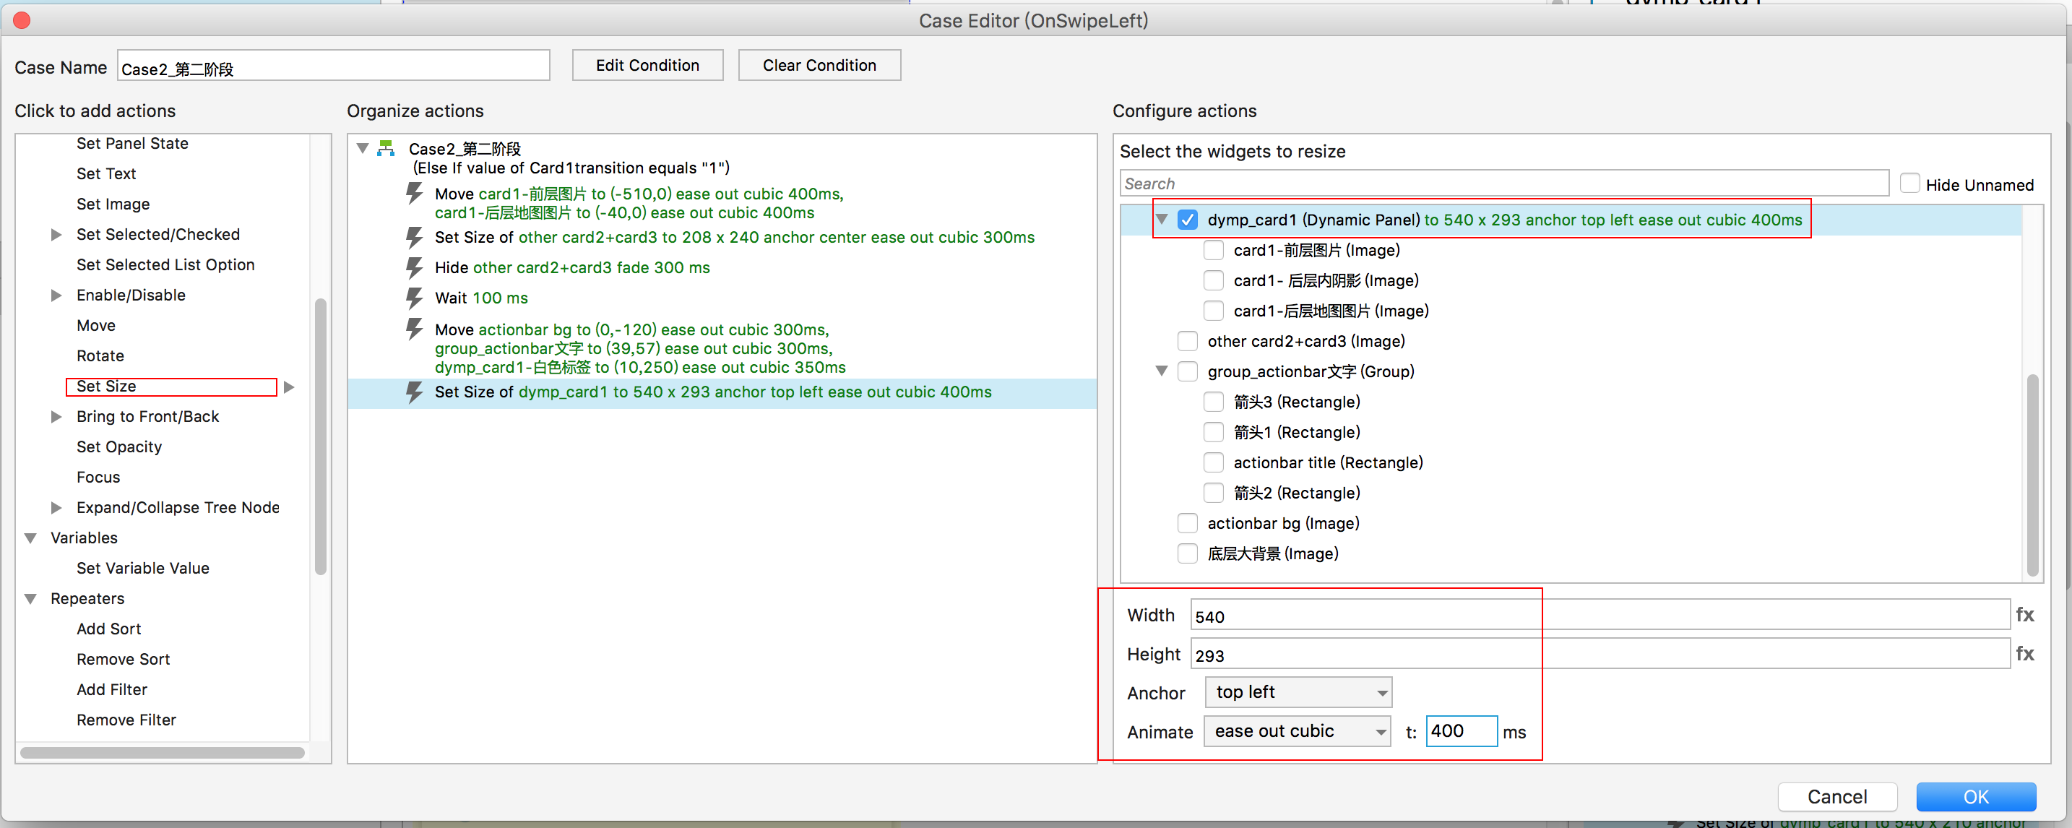This screenshot has width=2072, height=828.
Task: Select the Set Variable Value action
Action: pos(142,568)
